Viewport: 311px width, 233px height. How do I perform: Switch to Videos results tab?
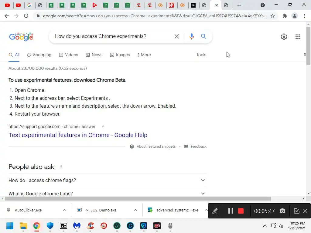click(x=69, y=55)
